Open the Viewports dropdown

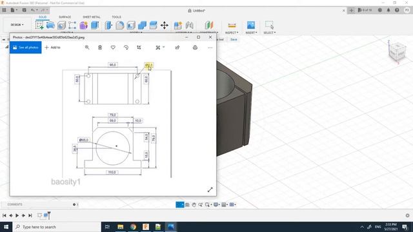point(232,204)
